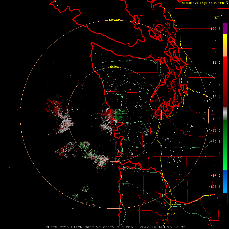The height and width of the screenshot is (229, 229).
Task: Click the 50 NMI range ring label
Action: 114,67
